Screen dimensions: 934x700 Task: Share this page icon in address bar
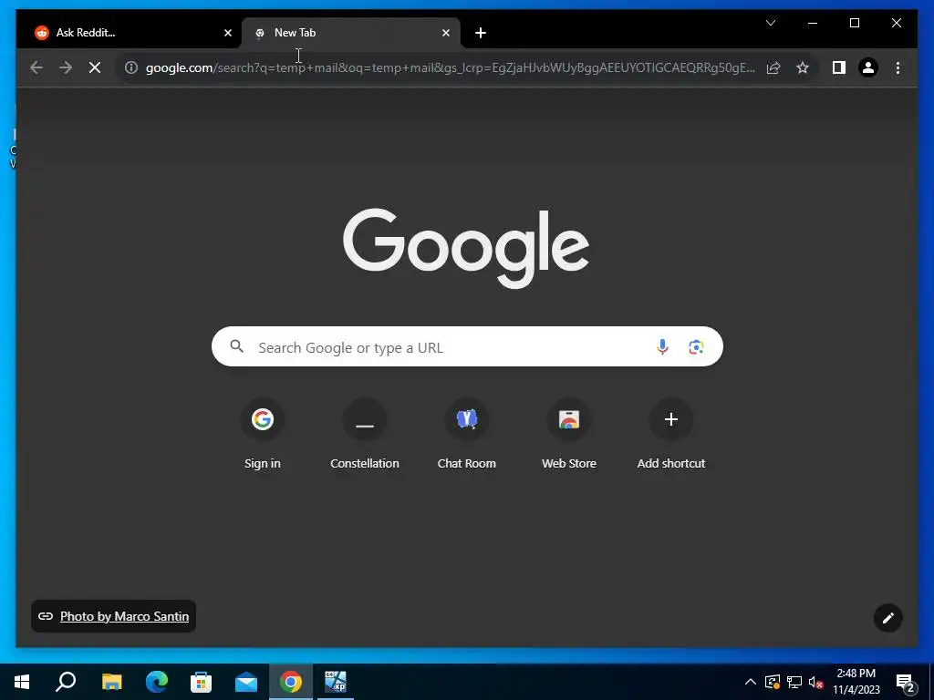click(773, 67)
